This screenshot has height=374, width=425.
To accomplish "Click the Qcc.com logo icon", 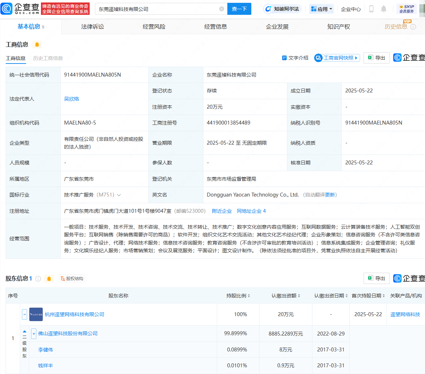I will [7, 9].
